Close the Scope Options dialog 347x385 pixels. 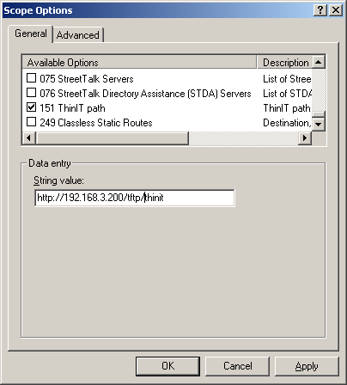pos(336,10)
